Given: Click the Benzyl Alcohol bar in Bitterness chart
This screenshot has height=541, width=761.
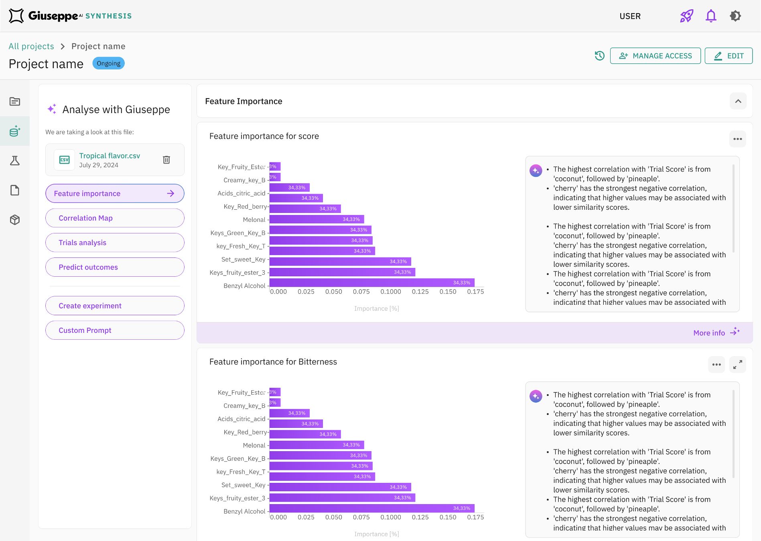Looking at the screenshot, I should [x=372, y=508].
